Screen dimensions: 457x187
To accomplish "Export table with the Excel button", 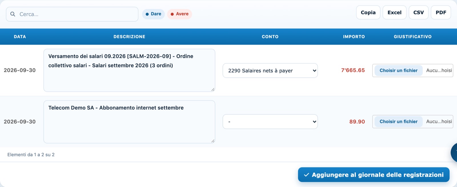I will [394, 13].
